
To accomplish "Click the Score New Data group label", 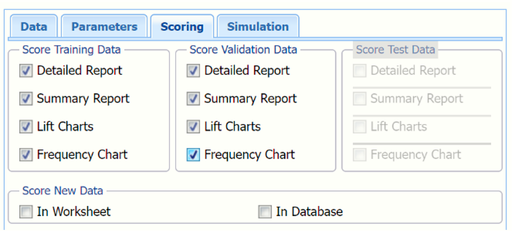I will (x=62, y=191).
